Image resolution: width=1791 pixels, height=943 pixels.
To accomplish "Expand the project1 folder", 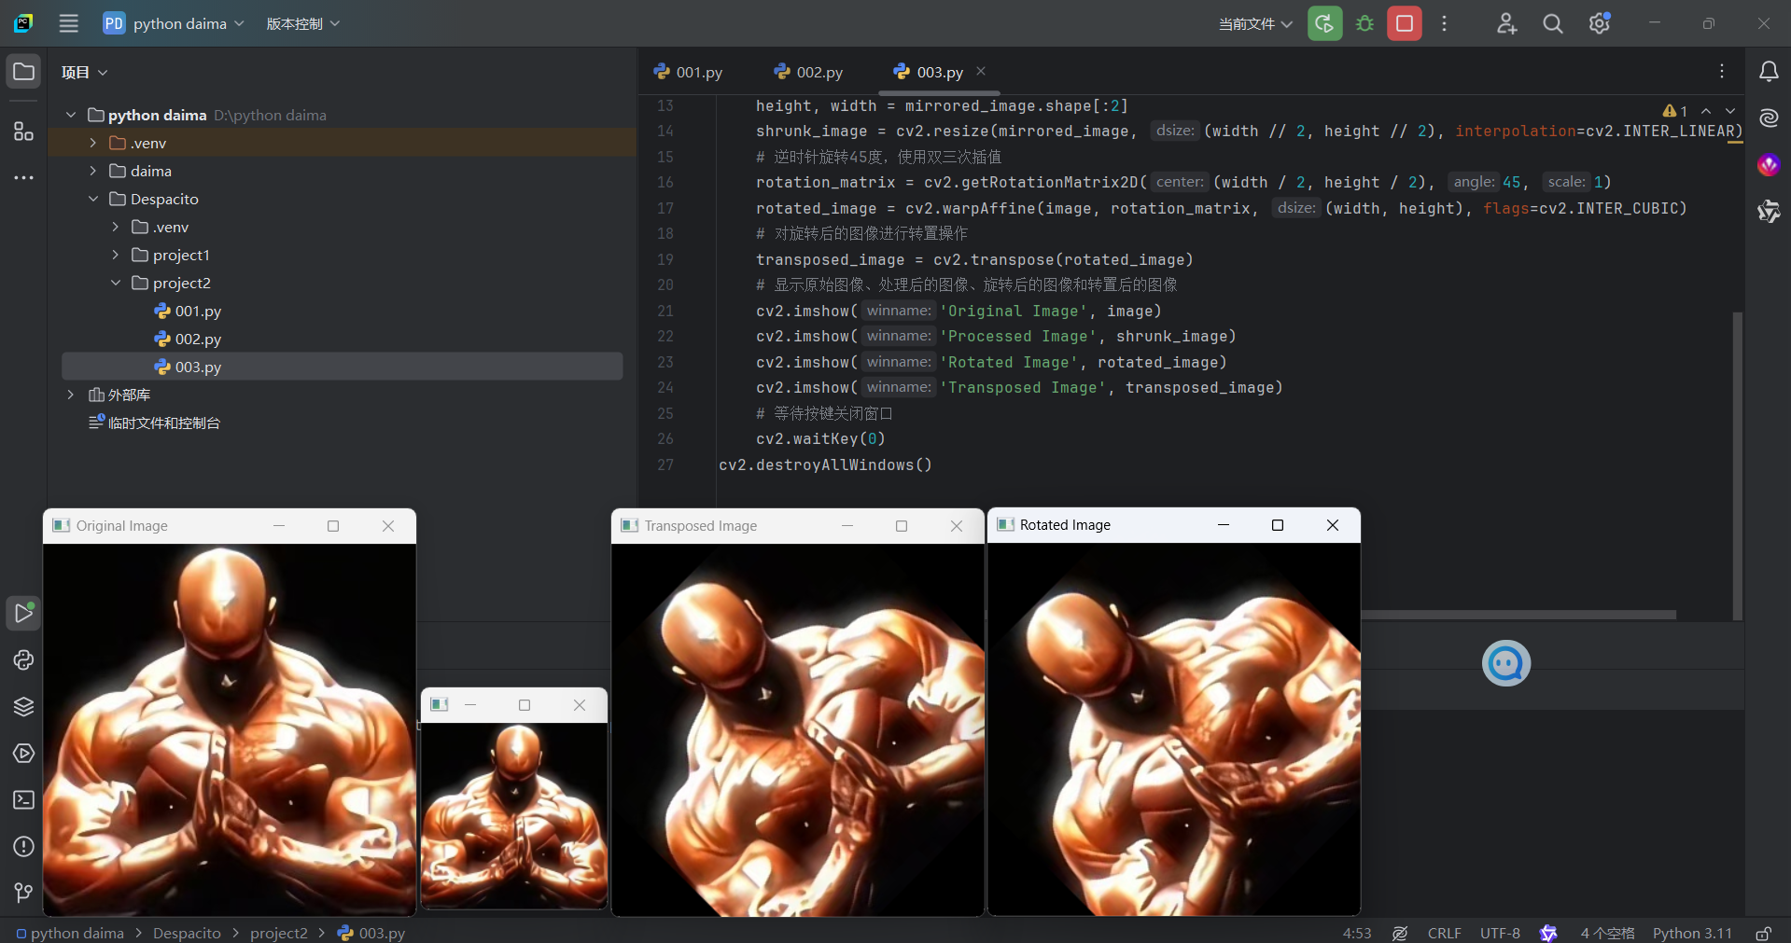I will 116,255.
